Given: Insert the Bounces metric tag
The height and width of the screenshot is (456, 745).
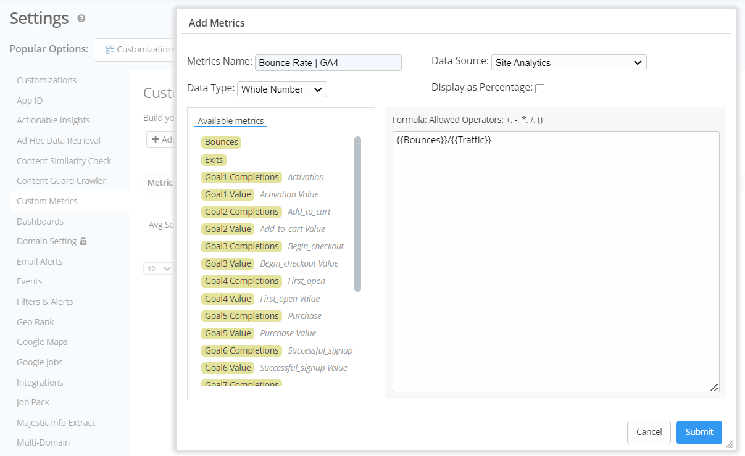Looking at the screenshot, I should (221, 142).
